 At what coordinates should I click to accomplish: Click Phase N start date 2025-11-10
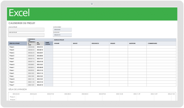tap(31, 82)
